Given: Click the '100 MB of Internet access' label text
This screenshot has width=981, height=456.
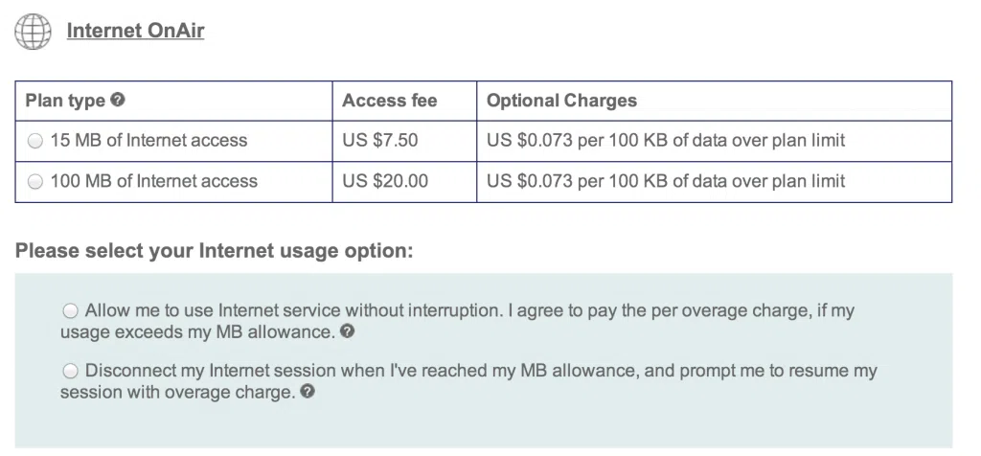Looking at the screenshot, I should [153, 180].
